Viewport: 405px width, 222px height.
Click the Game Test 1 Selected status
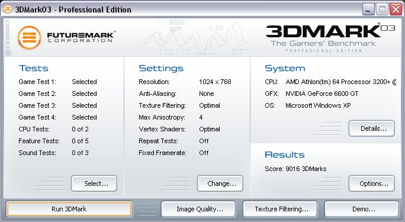pos(84,82)
